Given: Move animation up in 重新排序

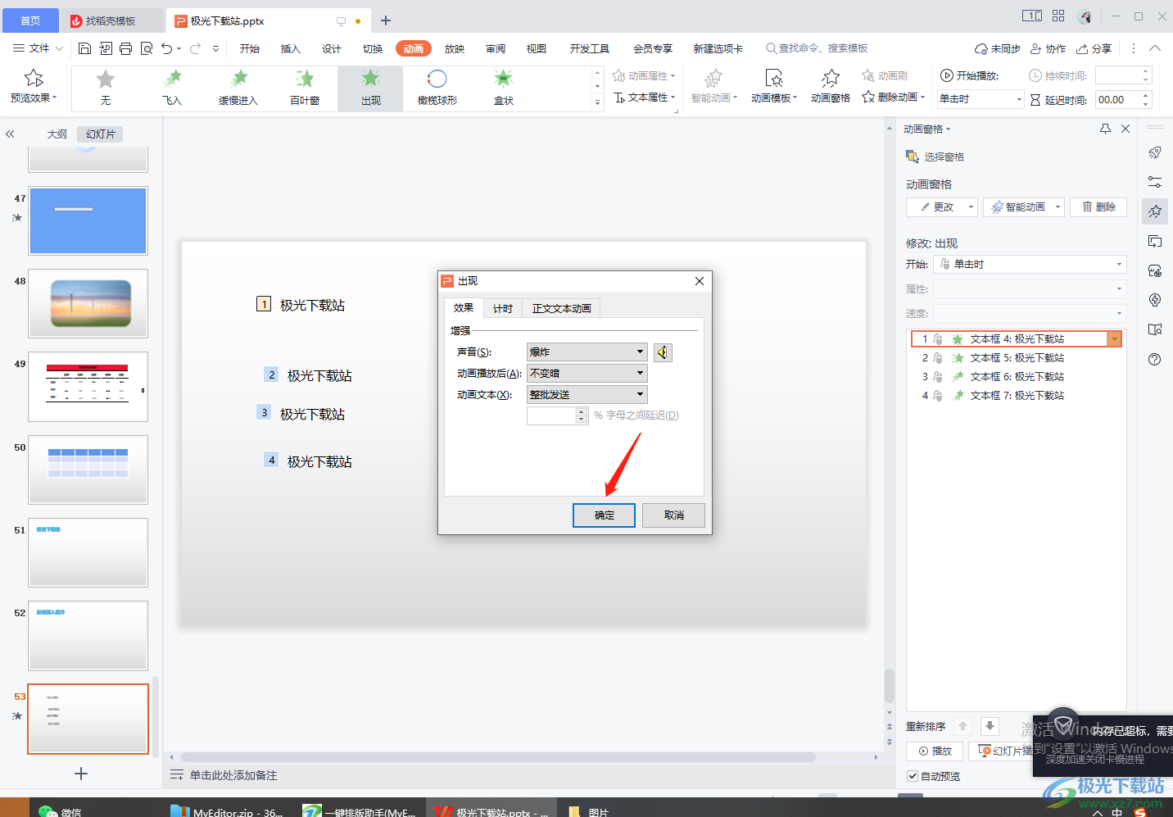Looking at the screenshot, I should pos(963,726).
